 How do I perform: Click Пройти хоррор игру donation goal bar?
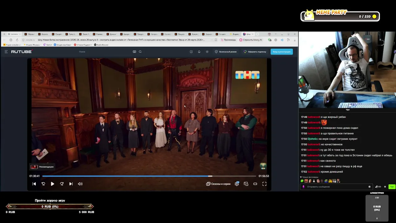50,207
